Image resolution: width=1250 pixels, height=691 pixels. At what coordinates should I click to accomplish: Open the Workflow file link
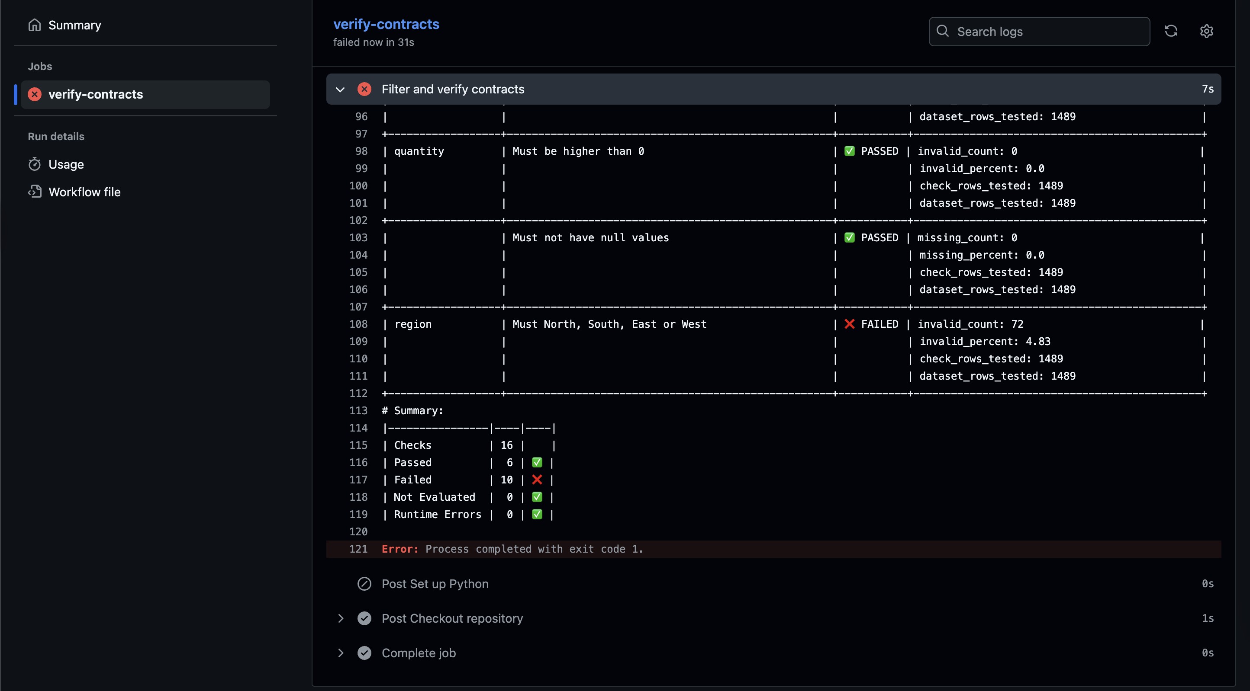click(x=84, y=192)
